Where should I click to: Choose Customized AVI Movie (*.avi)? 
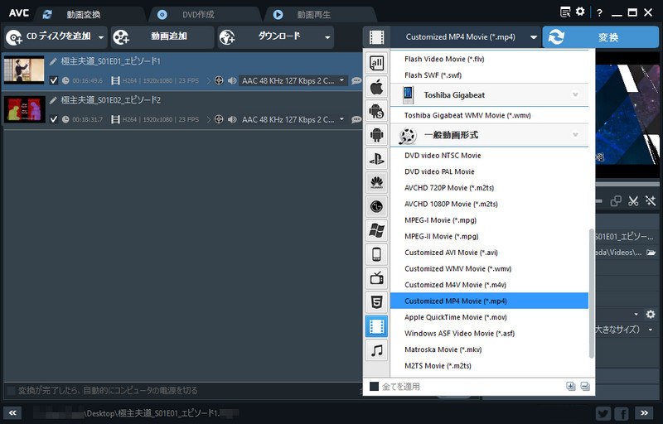pos(489,253)
